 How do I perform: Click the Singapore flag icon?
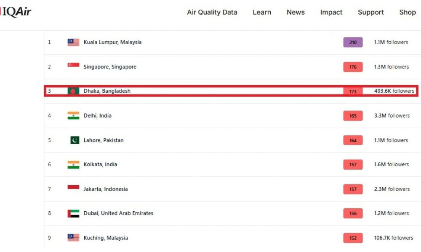(73, 65)
